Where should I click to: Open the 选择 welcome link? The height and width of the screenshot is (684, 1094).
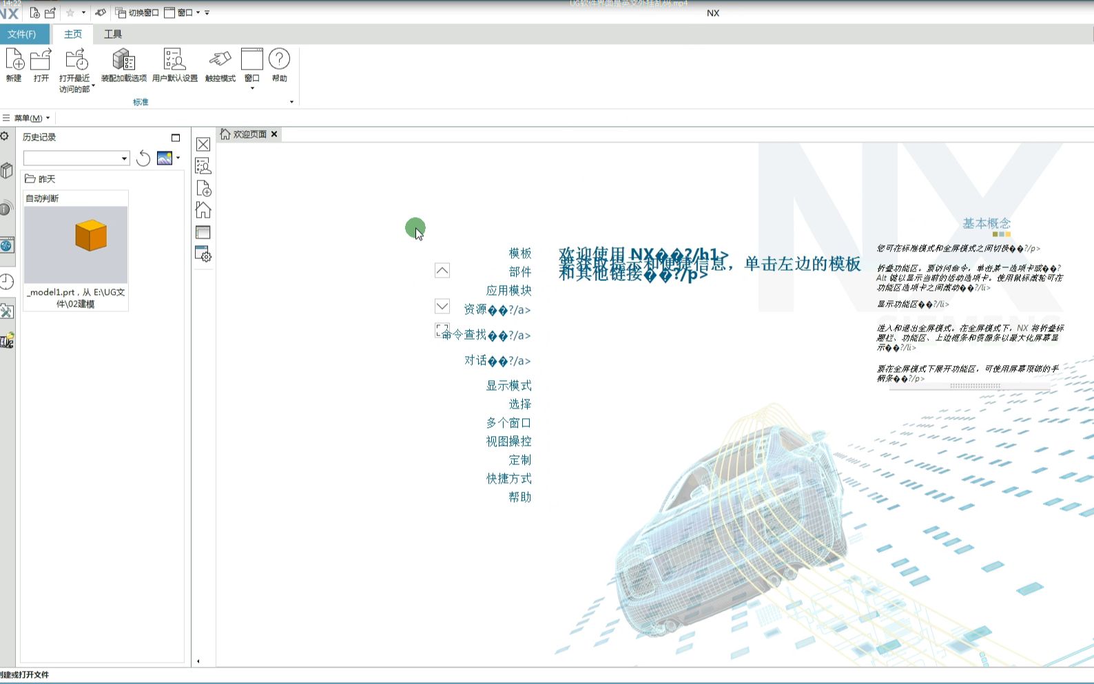click(520, 404)
